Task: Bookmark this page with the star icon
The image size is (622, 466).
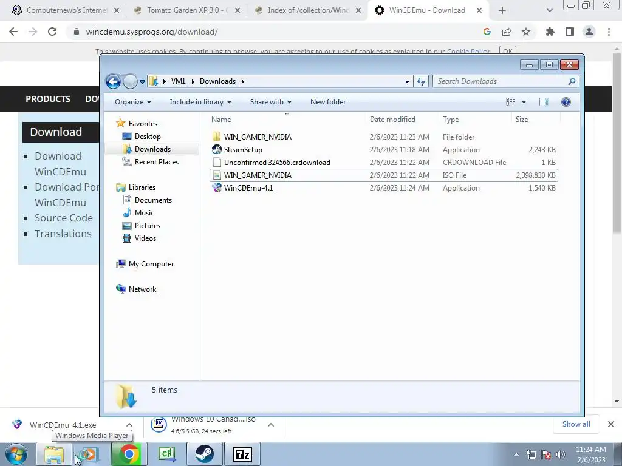Action: point(526,32)
